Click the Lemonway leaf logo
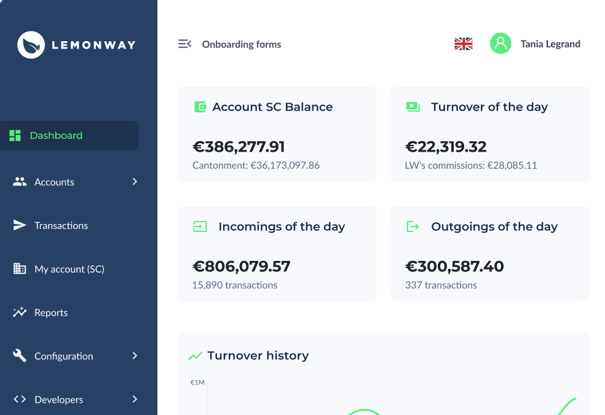Screen dimensions: 605x415 [31, 45]
